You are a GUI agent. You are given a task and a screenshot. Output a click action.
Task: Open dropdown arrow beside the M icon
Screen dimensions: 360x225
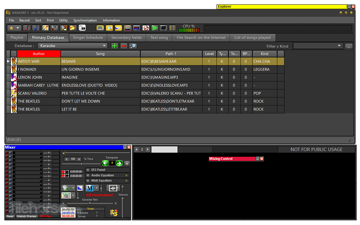(97, 188)
